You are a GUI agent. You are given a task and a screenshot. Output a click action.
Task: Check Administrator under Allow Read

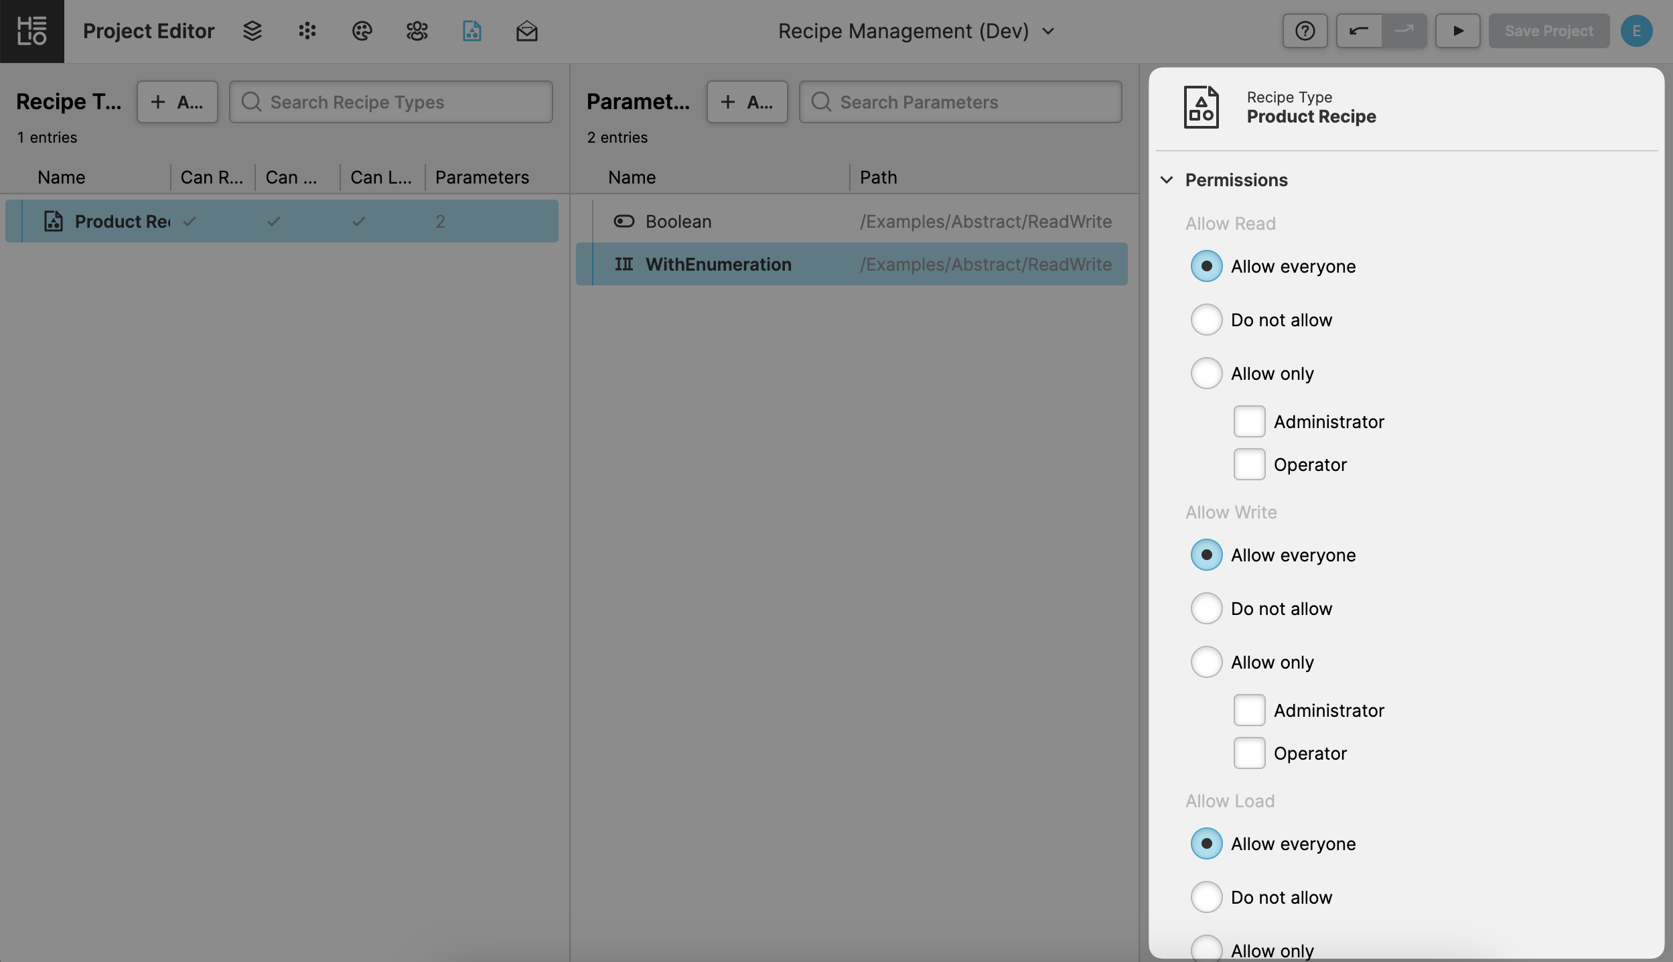1249,421
